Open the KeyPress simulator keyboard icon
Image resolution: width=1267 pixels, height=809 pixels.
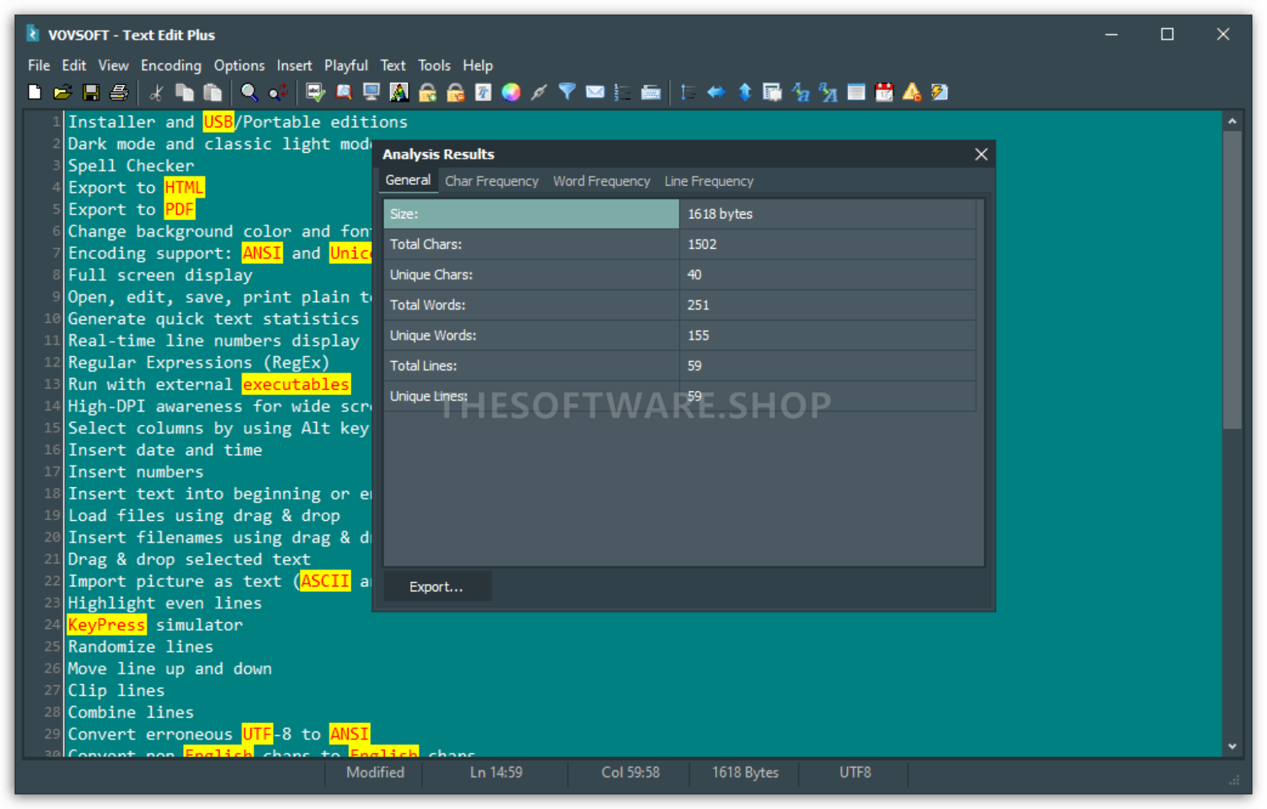pyautogui.click(x=651, y=92)
